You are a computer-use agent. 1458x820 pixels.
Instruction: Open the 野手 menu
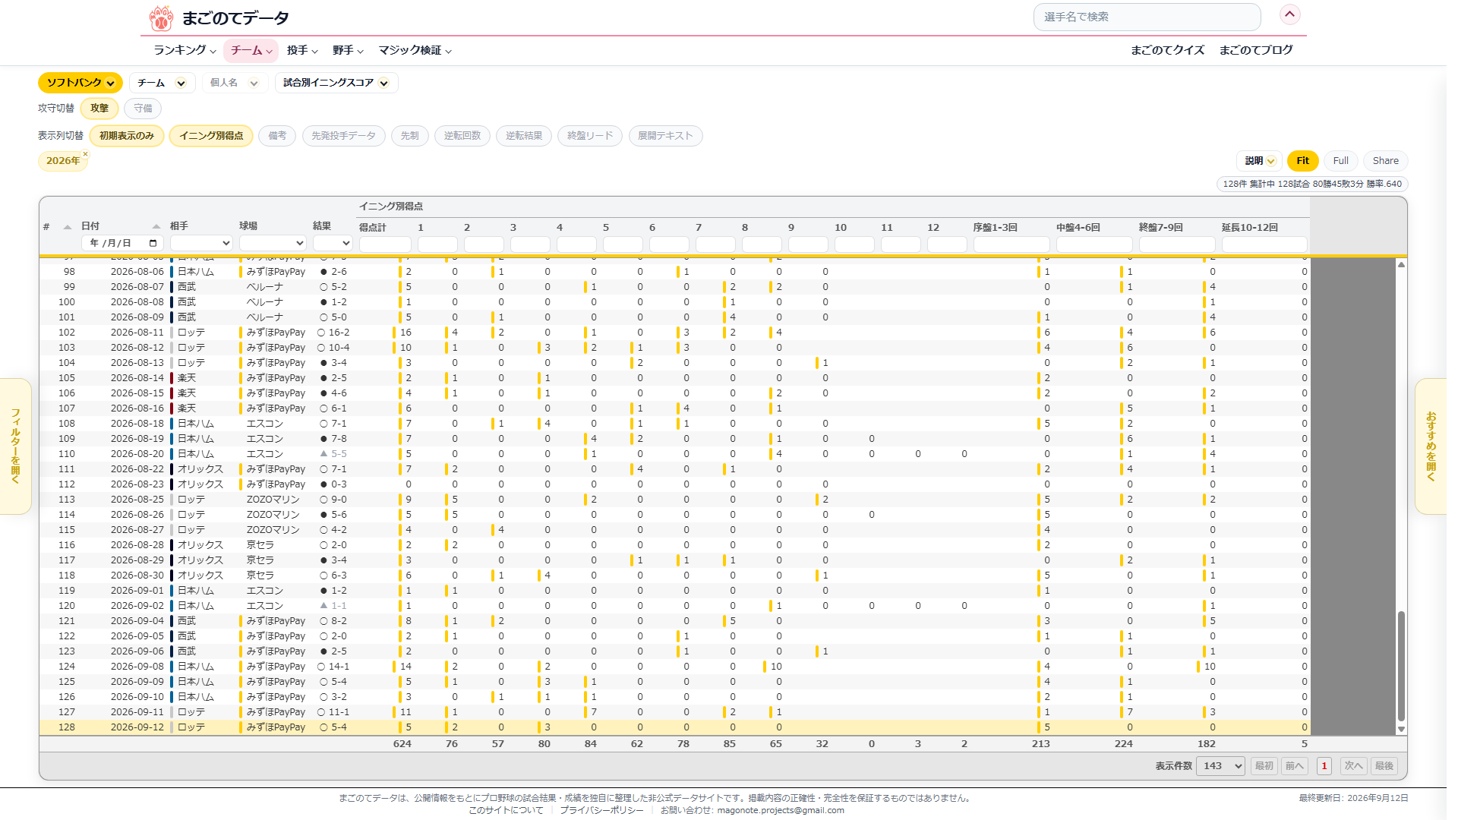click(x=348, y=50)
